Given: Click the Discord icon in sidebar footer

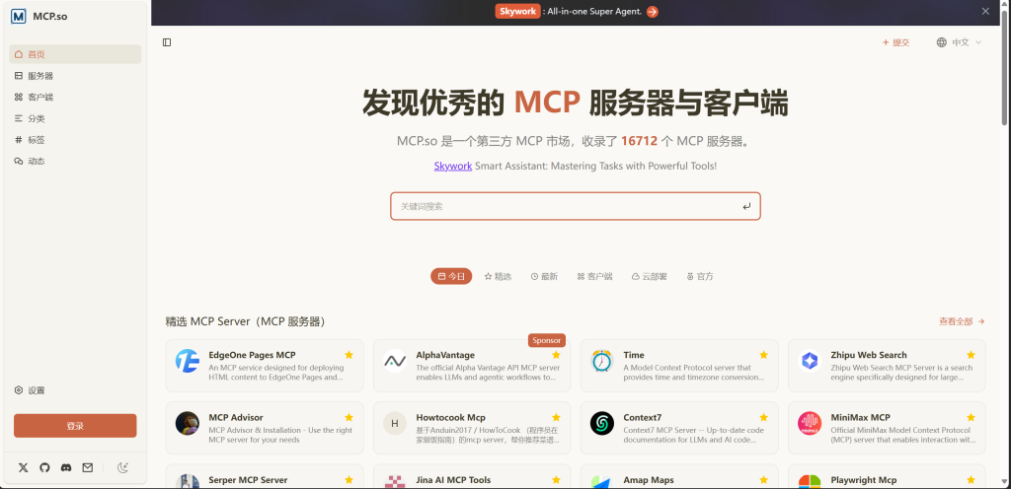Looking at the screenshot, I should point(66,467).
